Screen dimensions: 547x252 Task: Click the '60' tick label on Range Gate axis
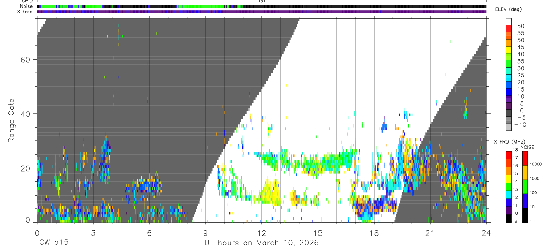(25, 60)
